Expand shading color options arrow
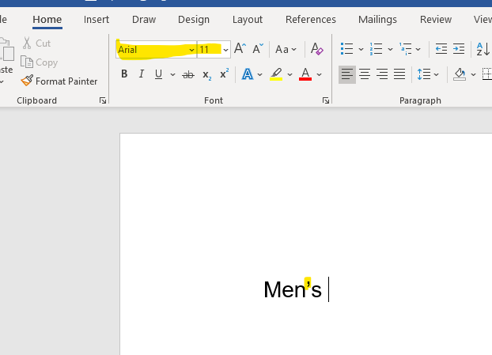 point(473,74)
